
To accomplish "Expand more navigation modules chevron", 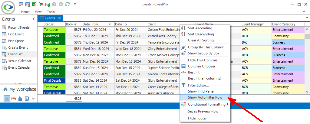I will pos(33,99).
